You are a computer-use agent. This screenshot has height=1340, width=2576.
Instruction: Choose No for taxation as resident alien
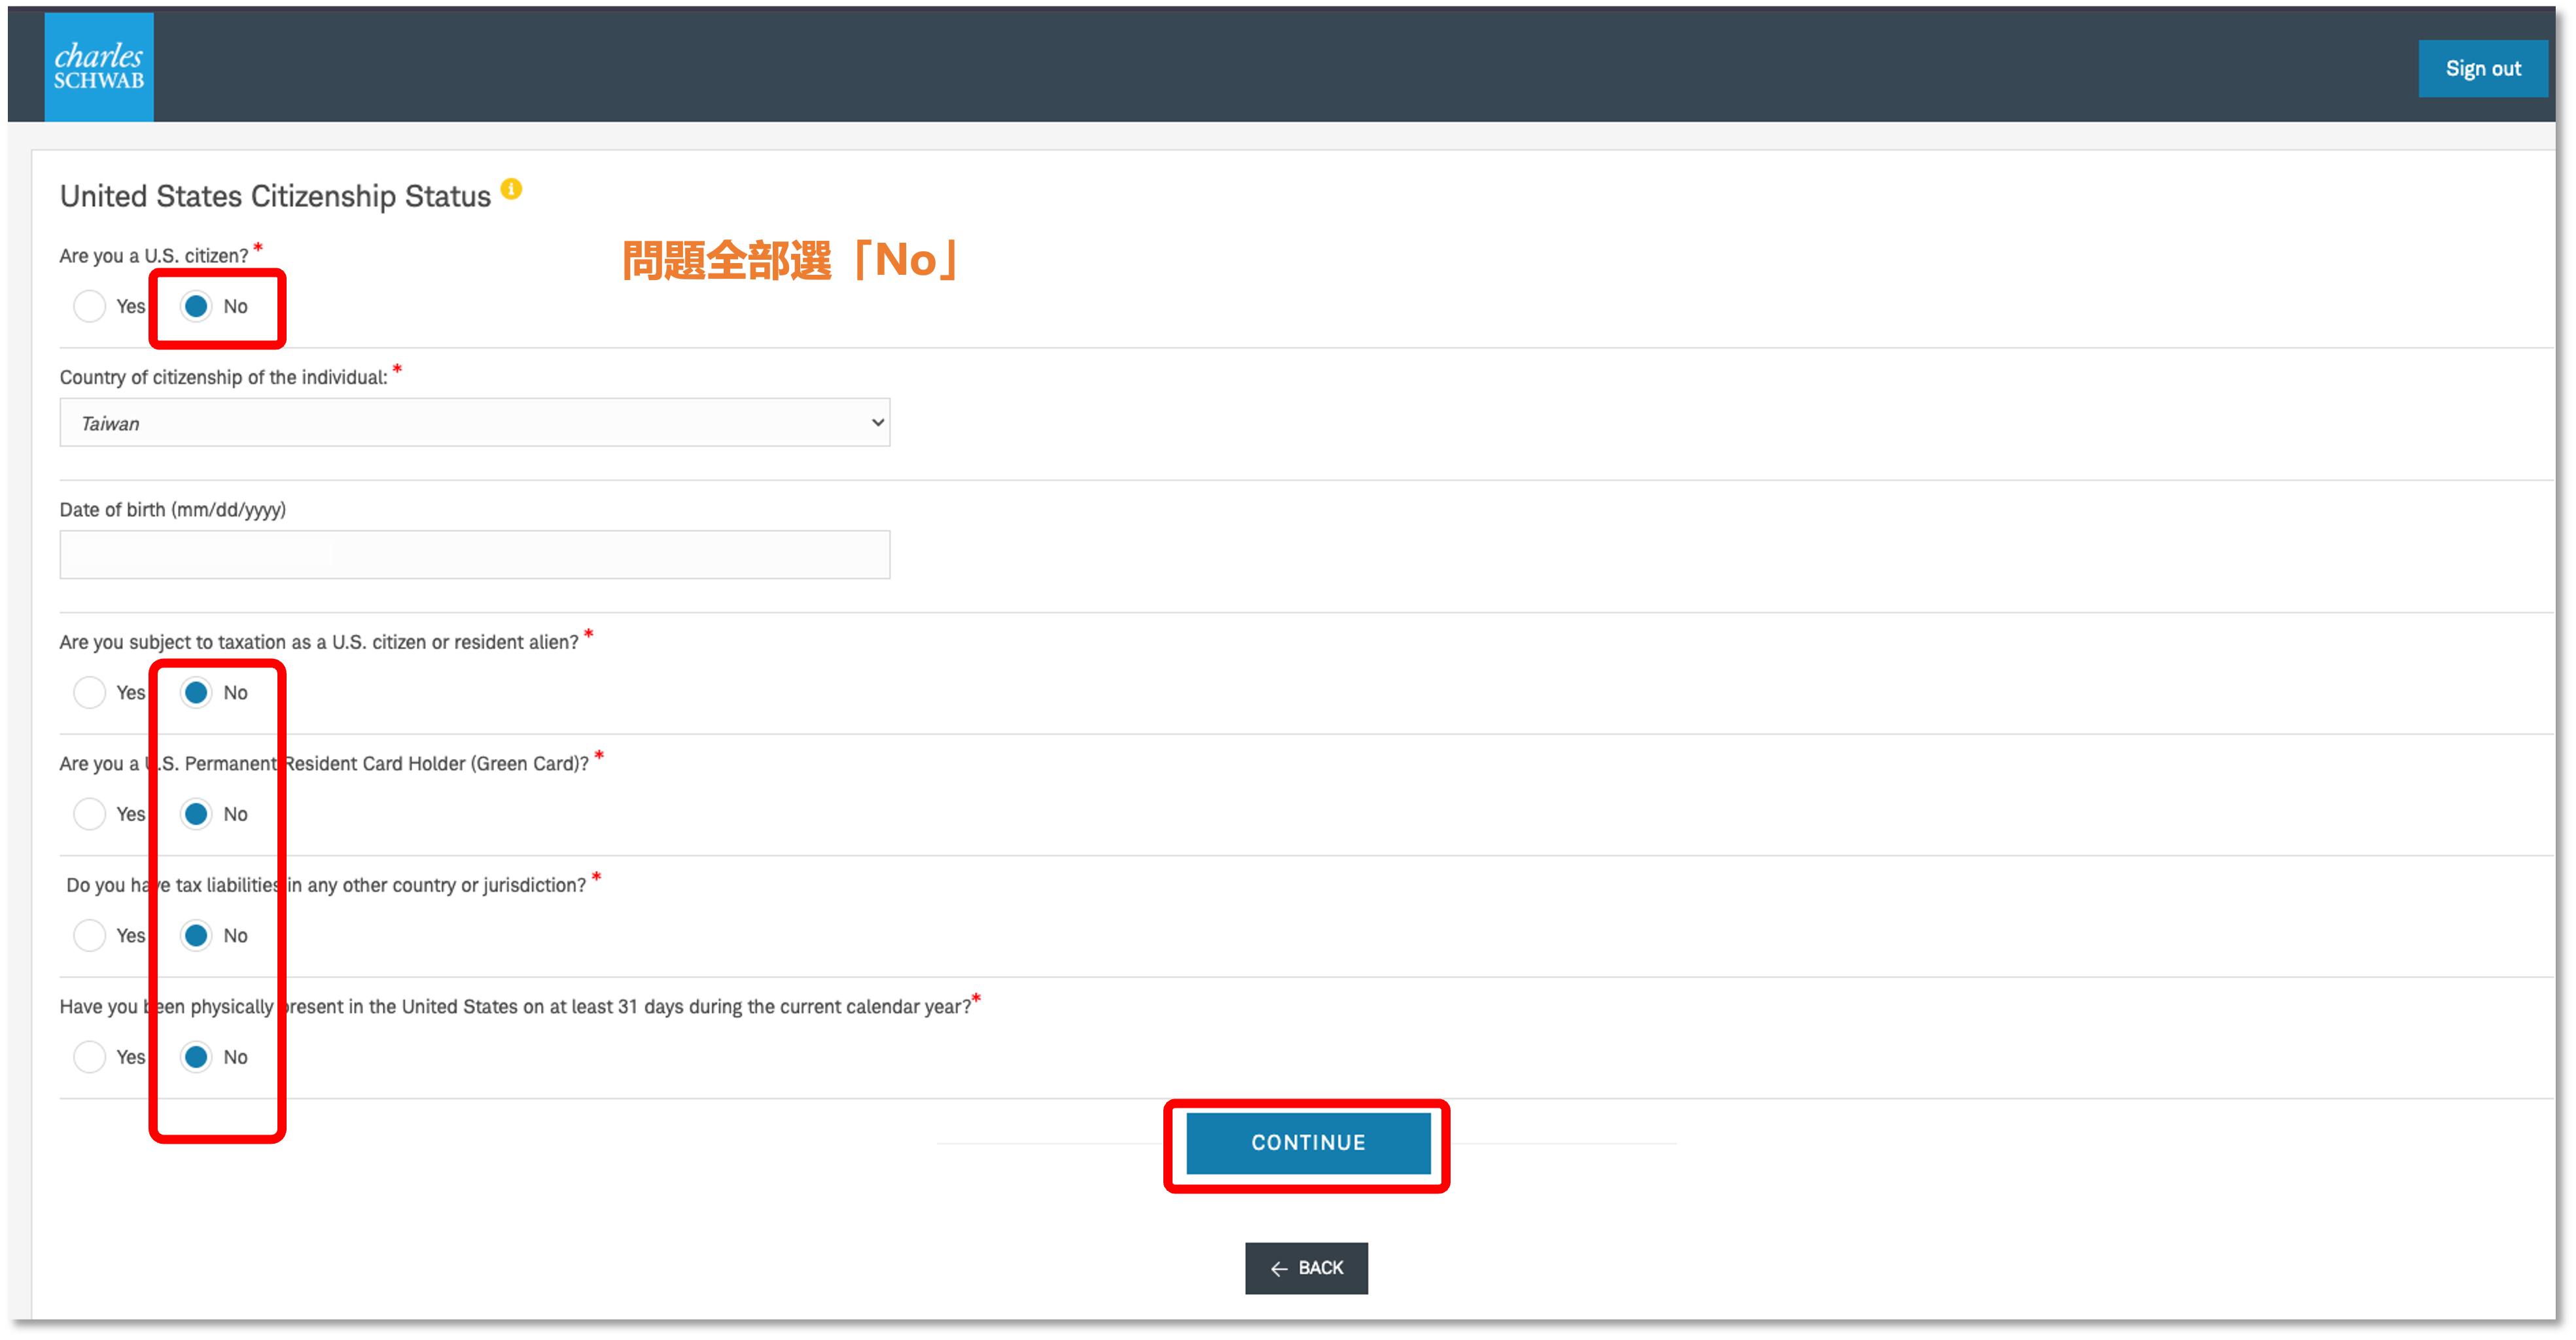196,692
